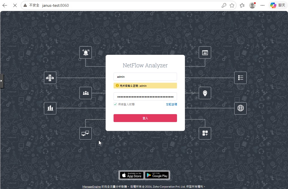This screenshot has height=189, width=288.
Task: Open the Google Play badge
Action: point(157,175)
